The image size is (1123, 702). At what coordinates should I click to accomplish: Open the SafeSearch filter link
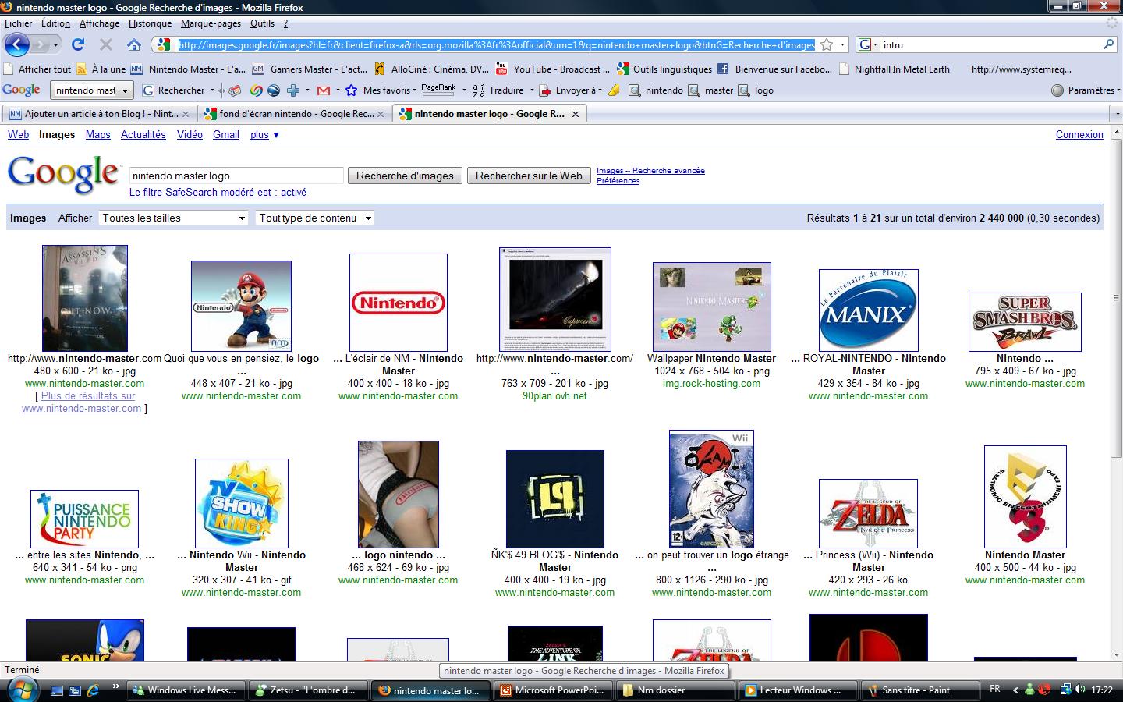point(218,192)
